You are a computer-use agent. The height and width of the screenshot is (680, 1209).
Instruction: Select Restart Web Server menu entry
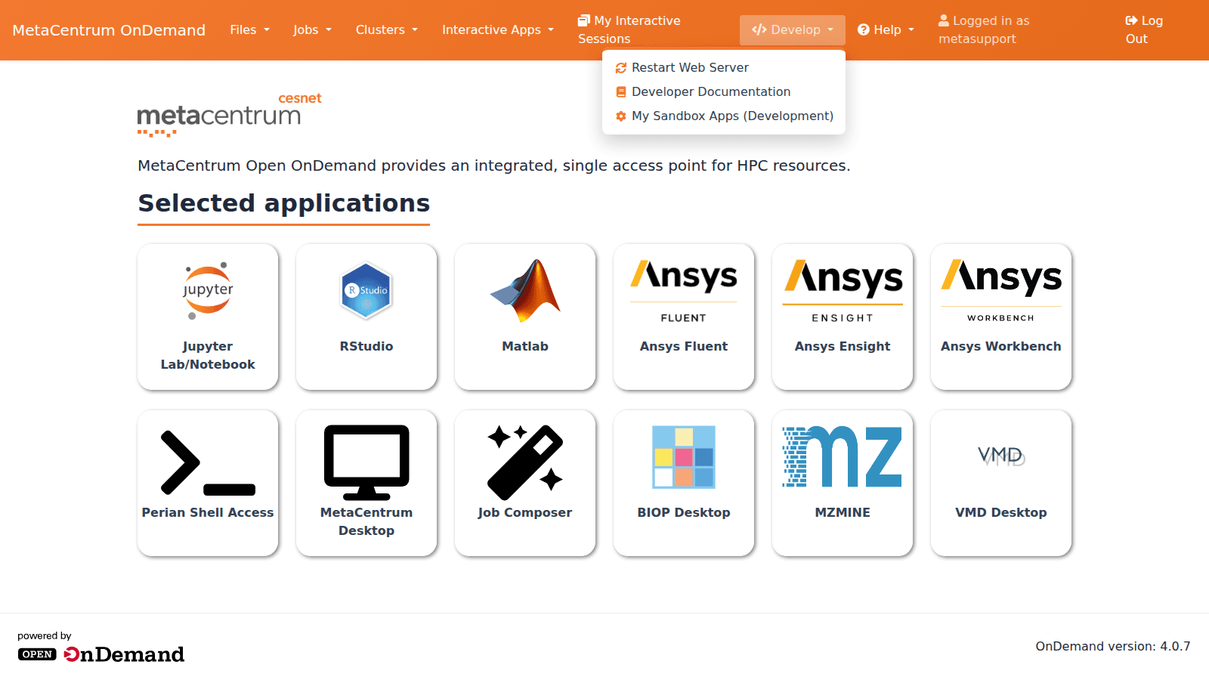tap(724, 68)
